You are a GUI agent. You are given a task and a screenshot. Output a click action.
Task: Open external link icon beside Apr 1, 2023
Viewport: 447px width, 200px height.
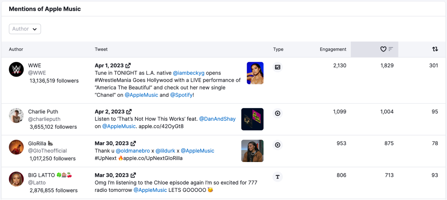click(128, 65)
